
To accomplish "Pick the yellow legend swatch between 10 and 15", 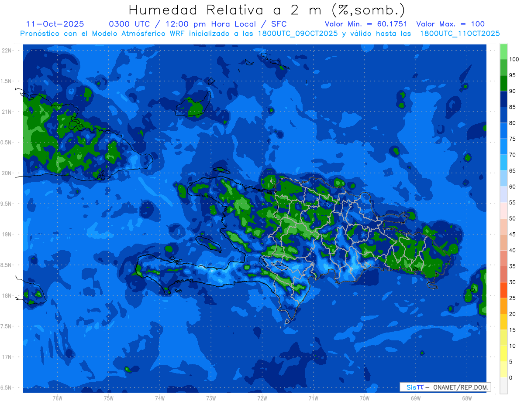I will click(x=503, y=338).
